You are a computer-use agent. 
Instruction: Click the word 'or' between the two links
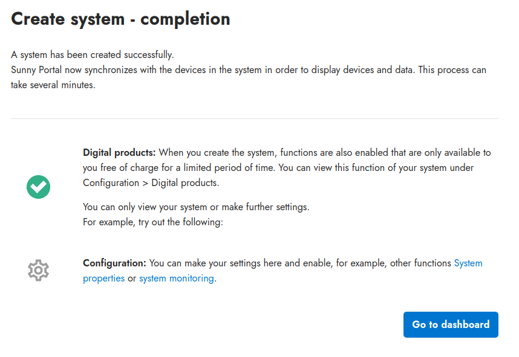pyautogui.click(x=132, y=278)
